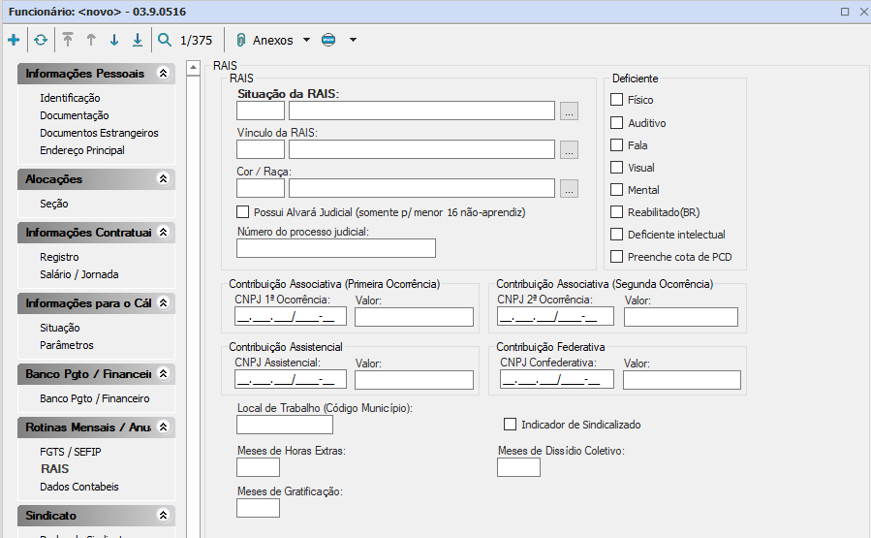The image size is (871, 538).
Task: Open the FGTS / SEFIP page
Action: pos(70,452)
